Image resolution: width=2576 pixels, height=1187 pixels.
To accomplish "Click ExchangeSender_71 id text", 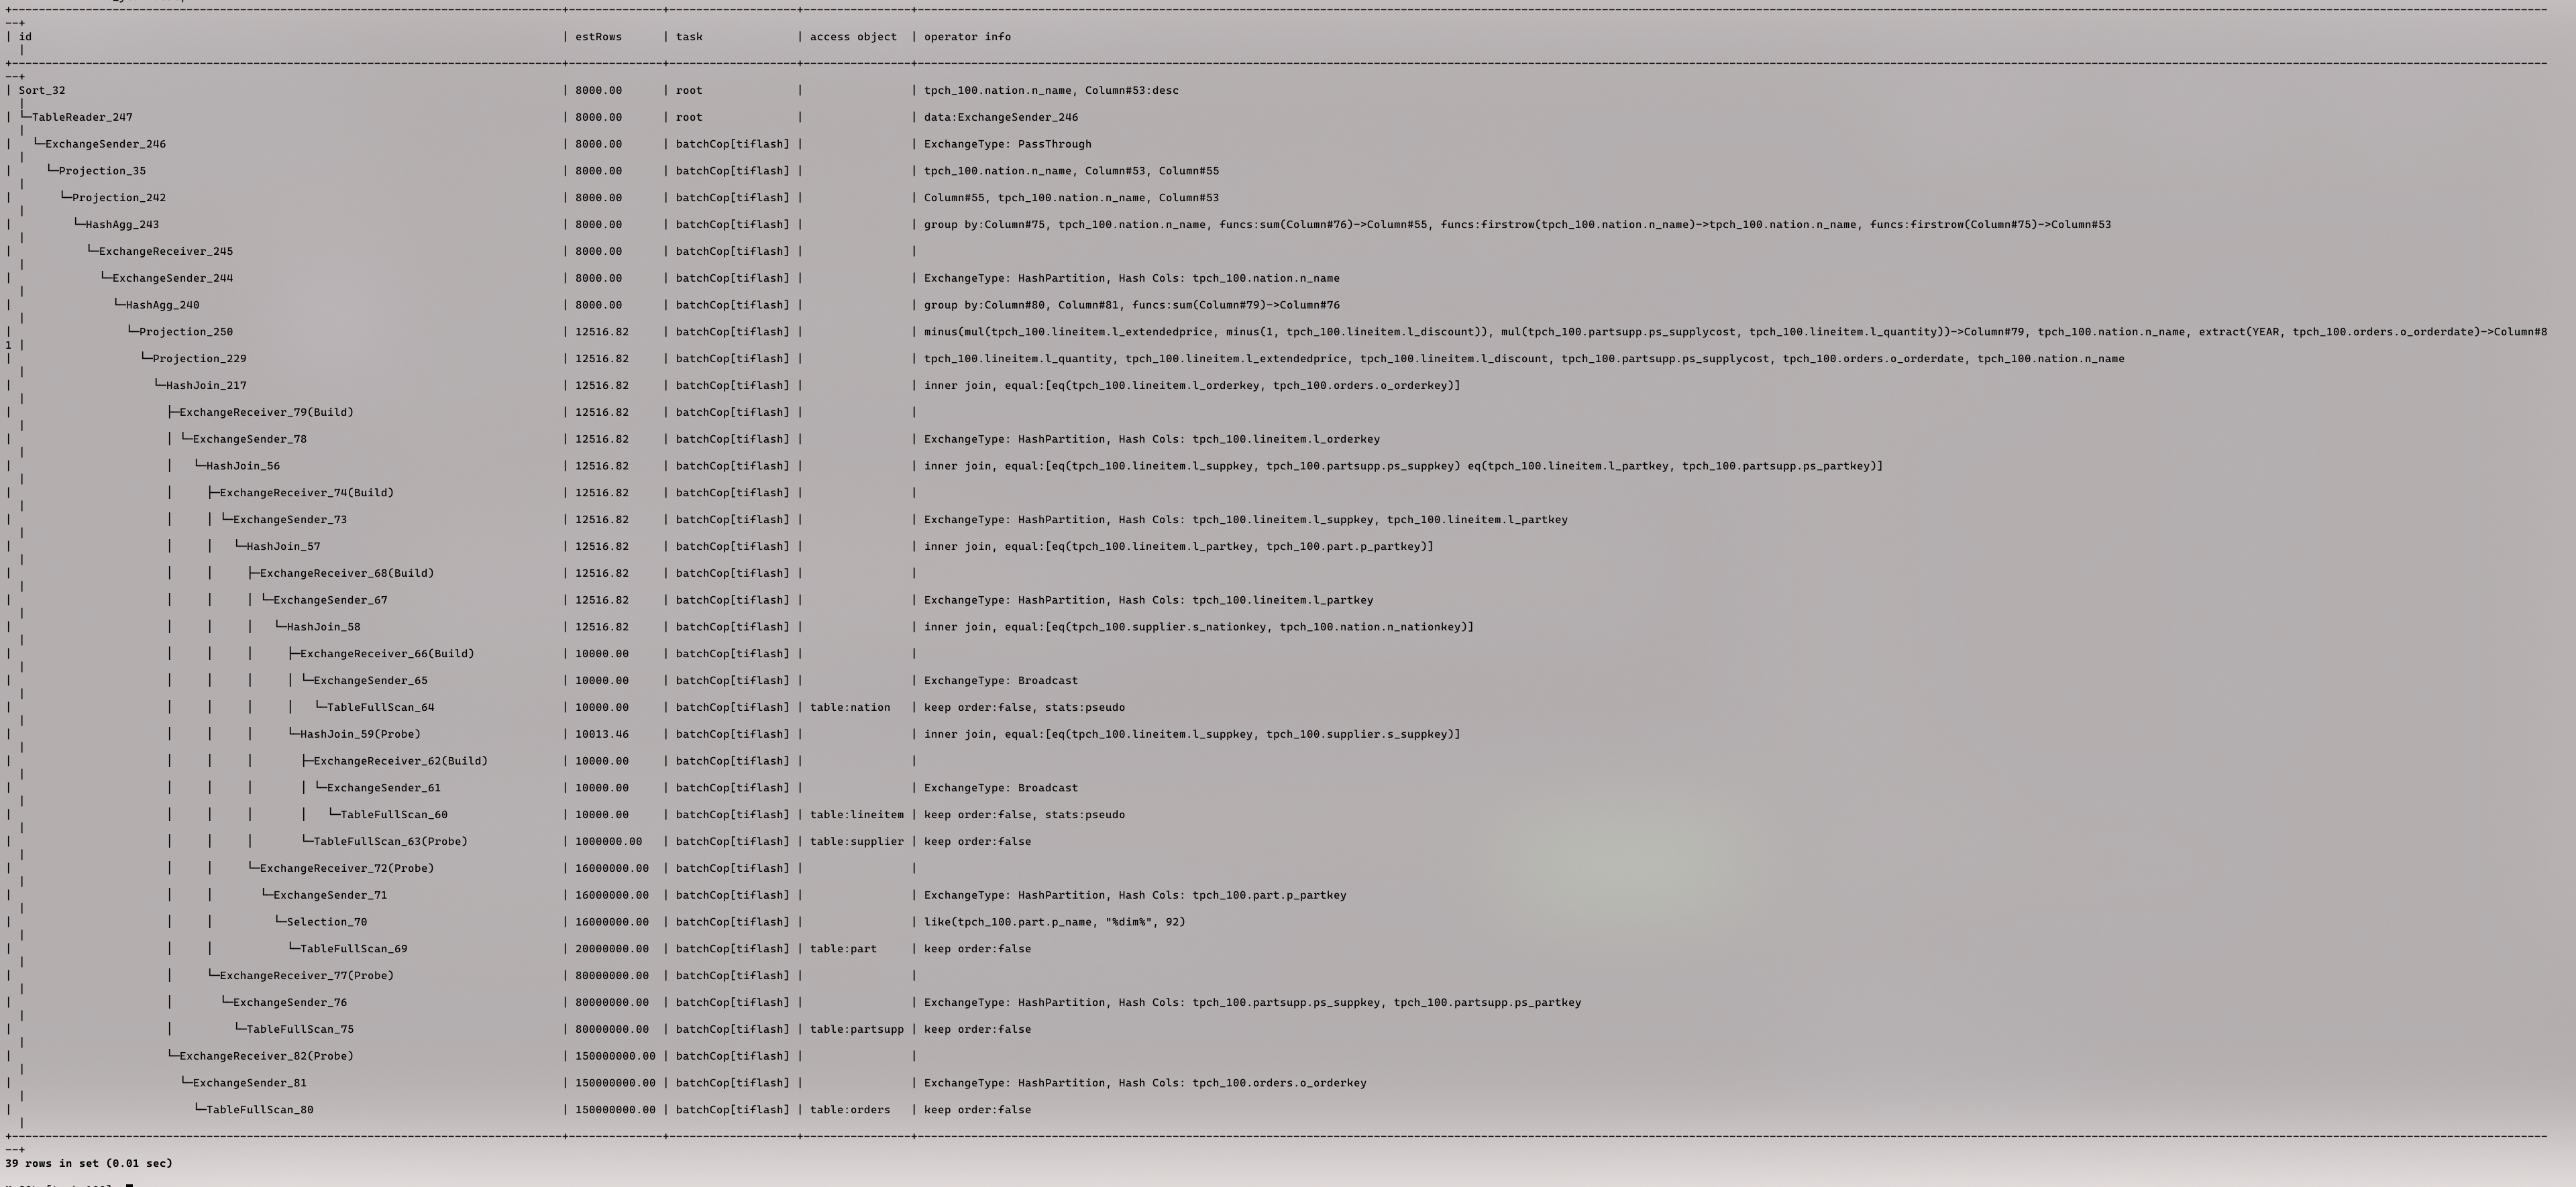I will point(331,896).
